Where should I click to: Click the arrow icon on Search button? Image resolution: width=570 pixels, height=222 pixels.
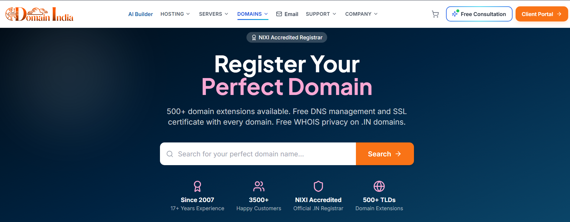[398, 154]
